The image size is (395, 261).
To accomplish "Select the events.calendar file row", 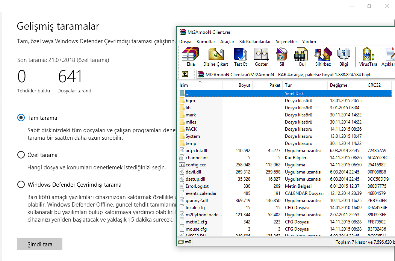I will pos(285,193).
